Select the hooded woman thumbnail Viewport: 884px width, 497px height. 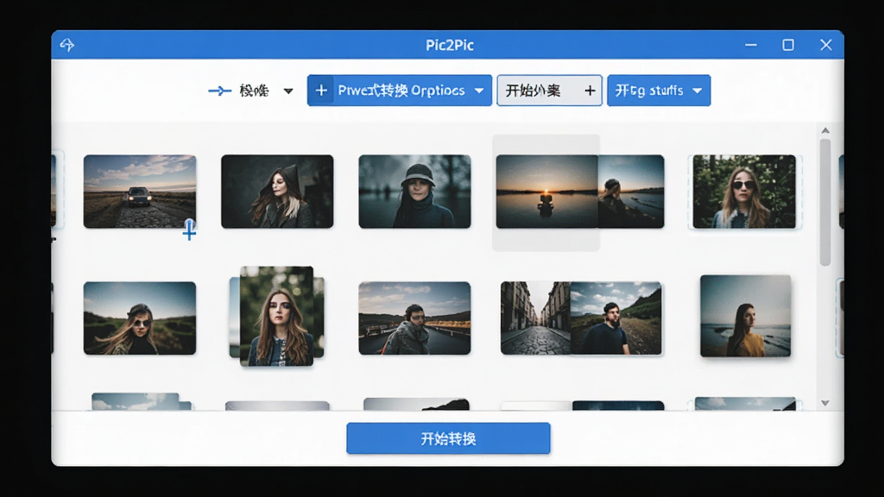(277, 192)
